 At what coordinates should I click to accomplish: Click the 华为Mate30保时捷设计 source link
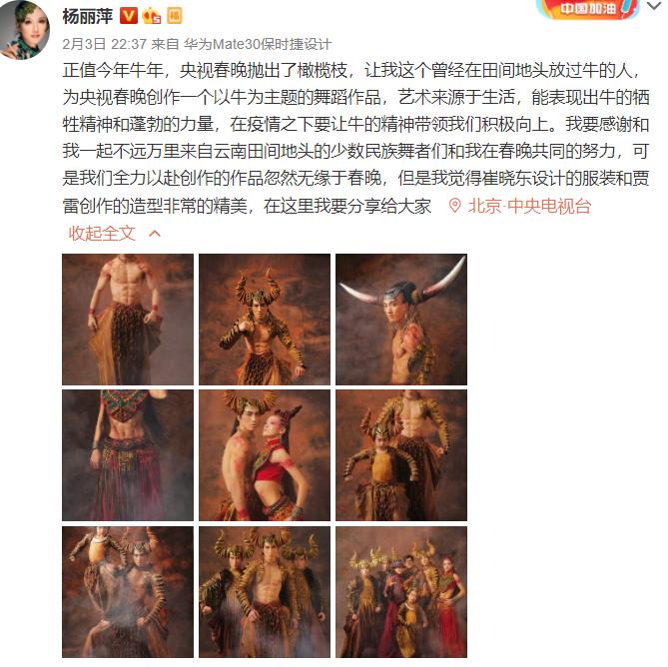point(258,44)
